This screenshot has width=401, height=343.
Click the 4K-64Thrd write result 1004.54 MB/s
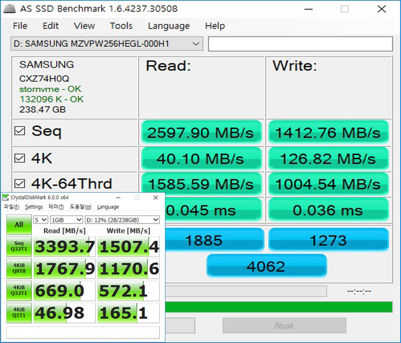(x=328, y=184)
